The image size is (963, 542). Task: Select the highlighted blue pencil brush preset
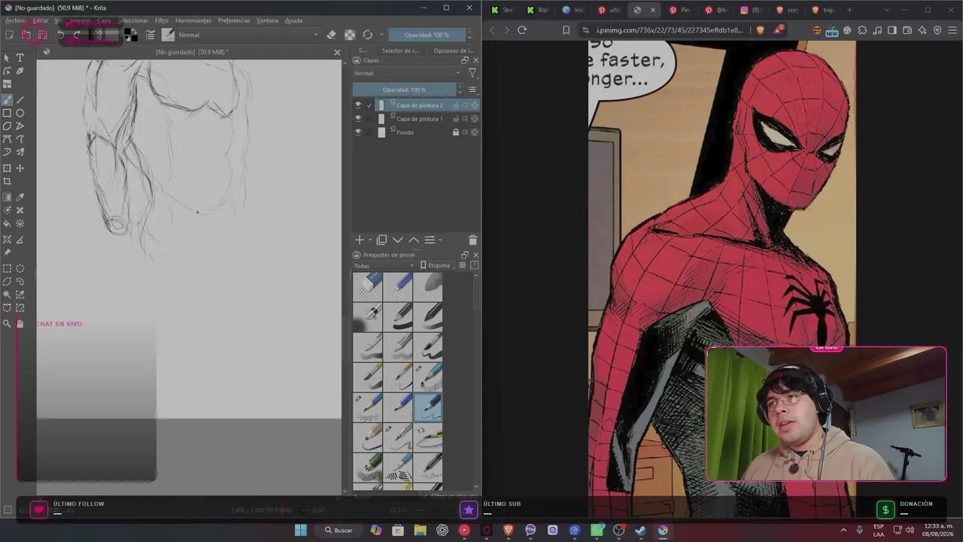point(427,407)
